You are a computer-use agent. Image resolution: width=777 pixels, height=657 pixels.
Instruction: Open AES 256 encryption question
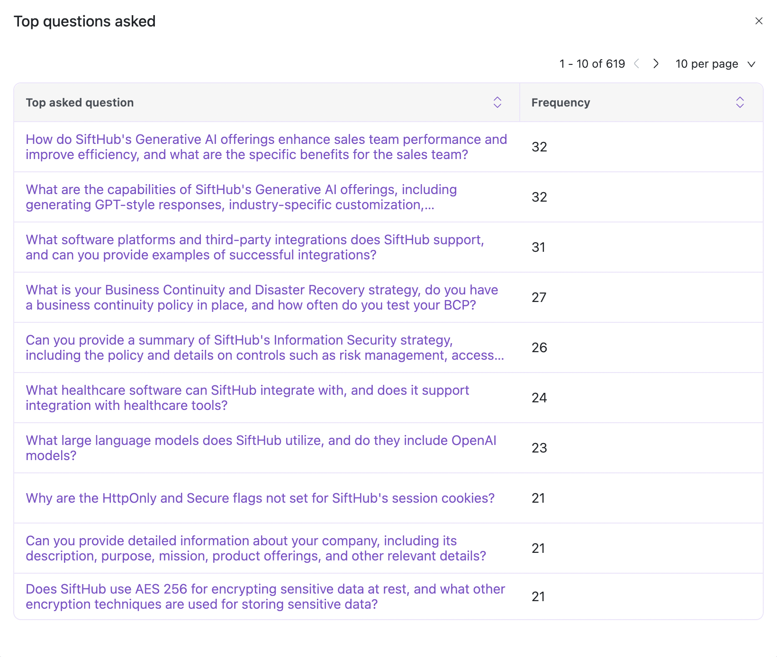pos(265,596)
